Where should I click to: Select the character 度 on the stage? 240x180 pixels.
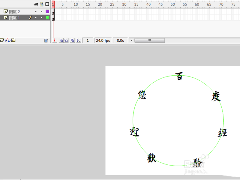(216, 96)
